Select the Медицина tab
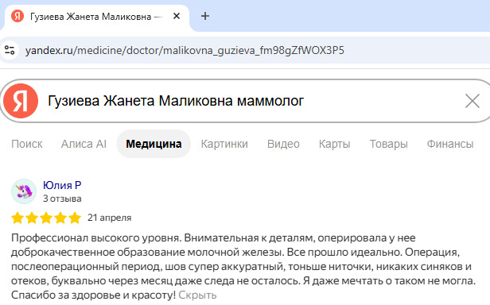 [154, 144]
